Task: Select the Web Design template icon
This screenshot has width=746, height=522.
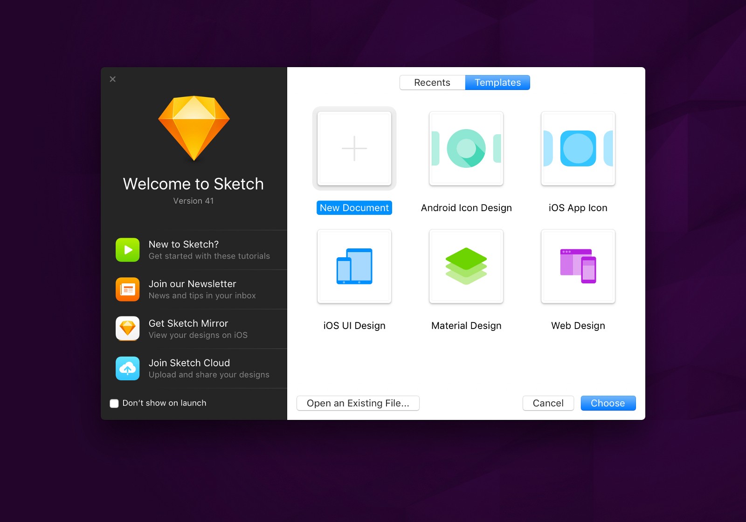Action: tap(578, 266)
